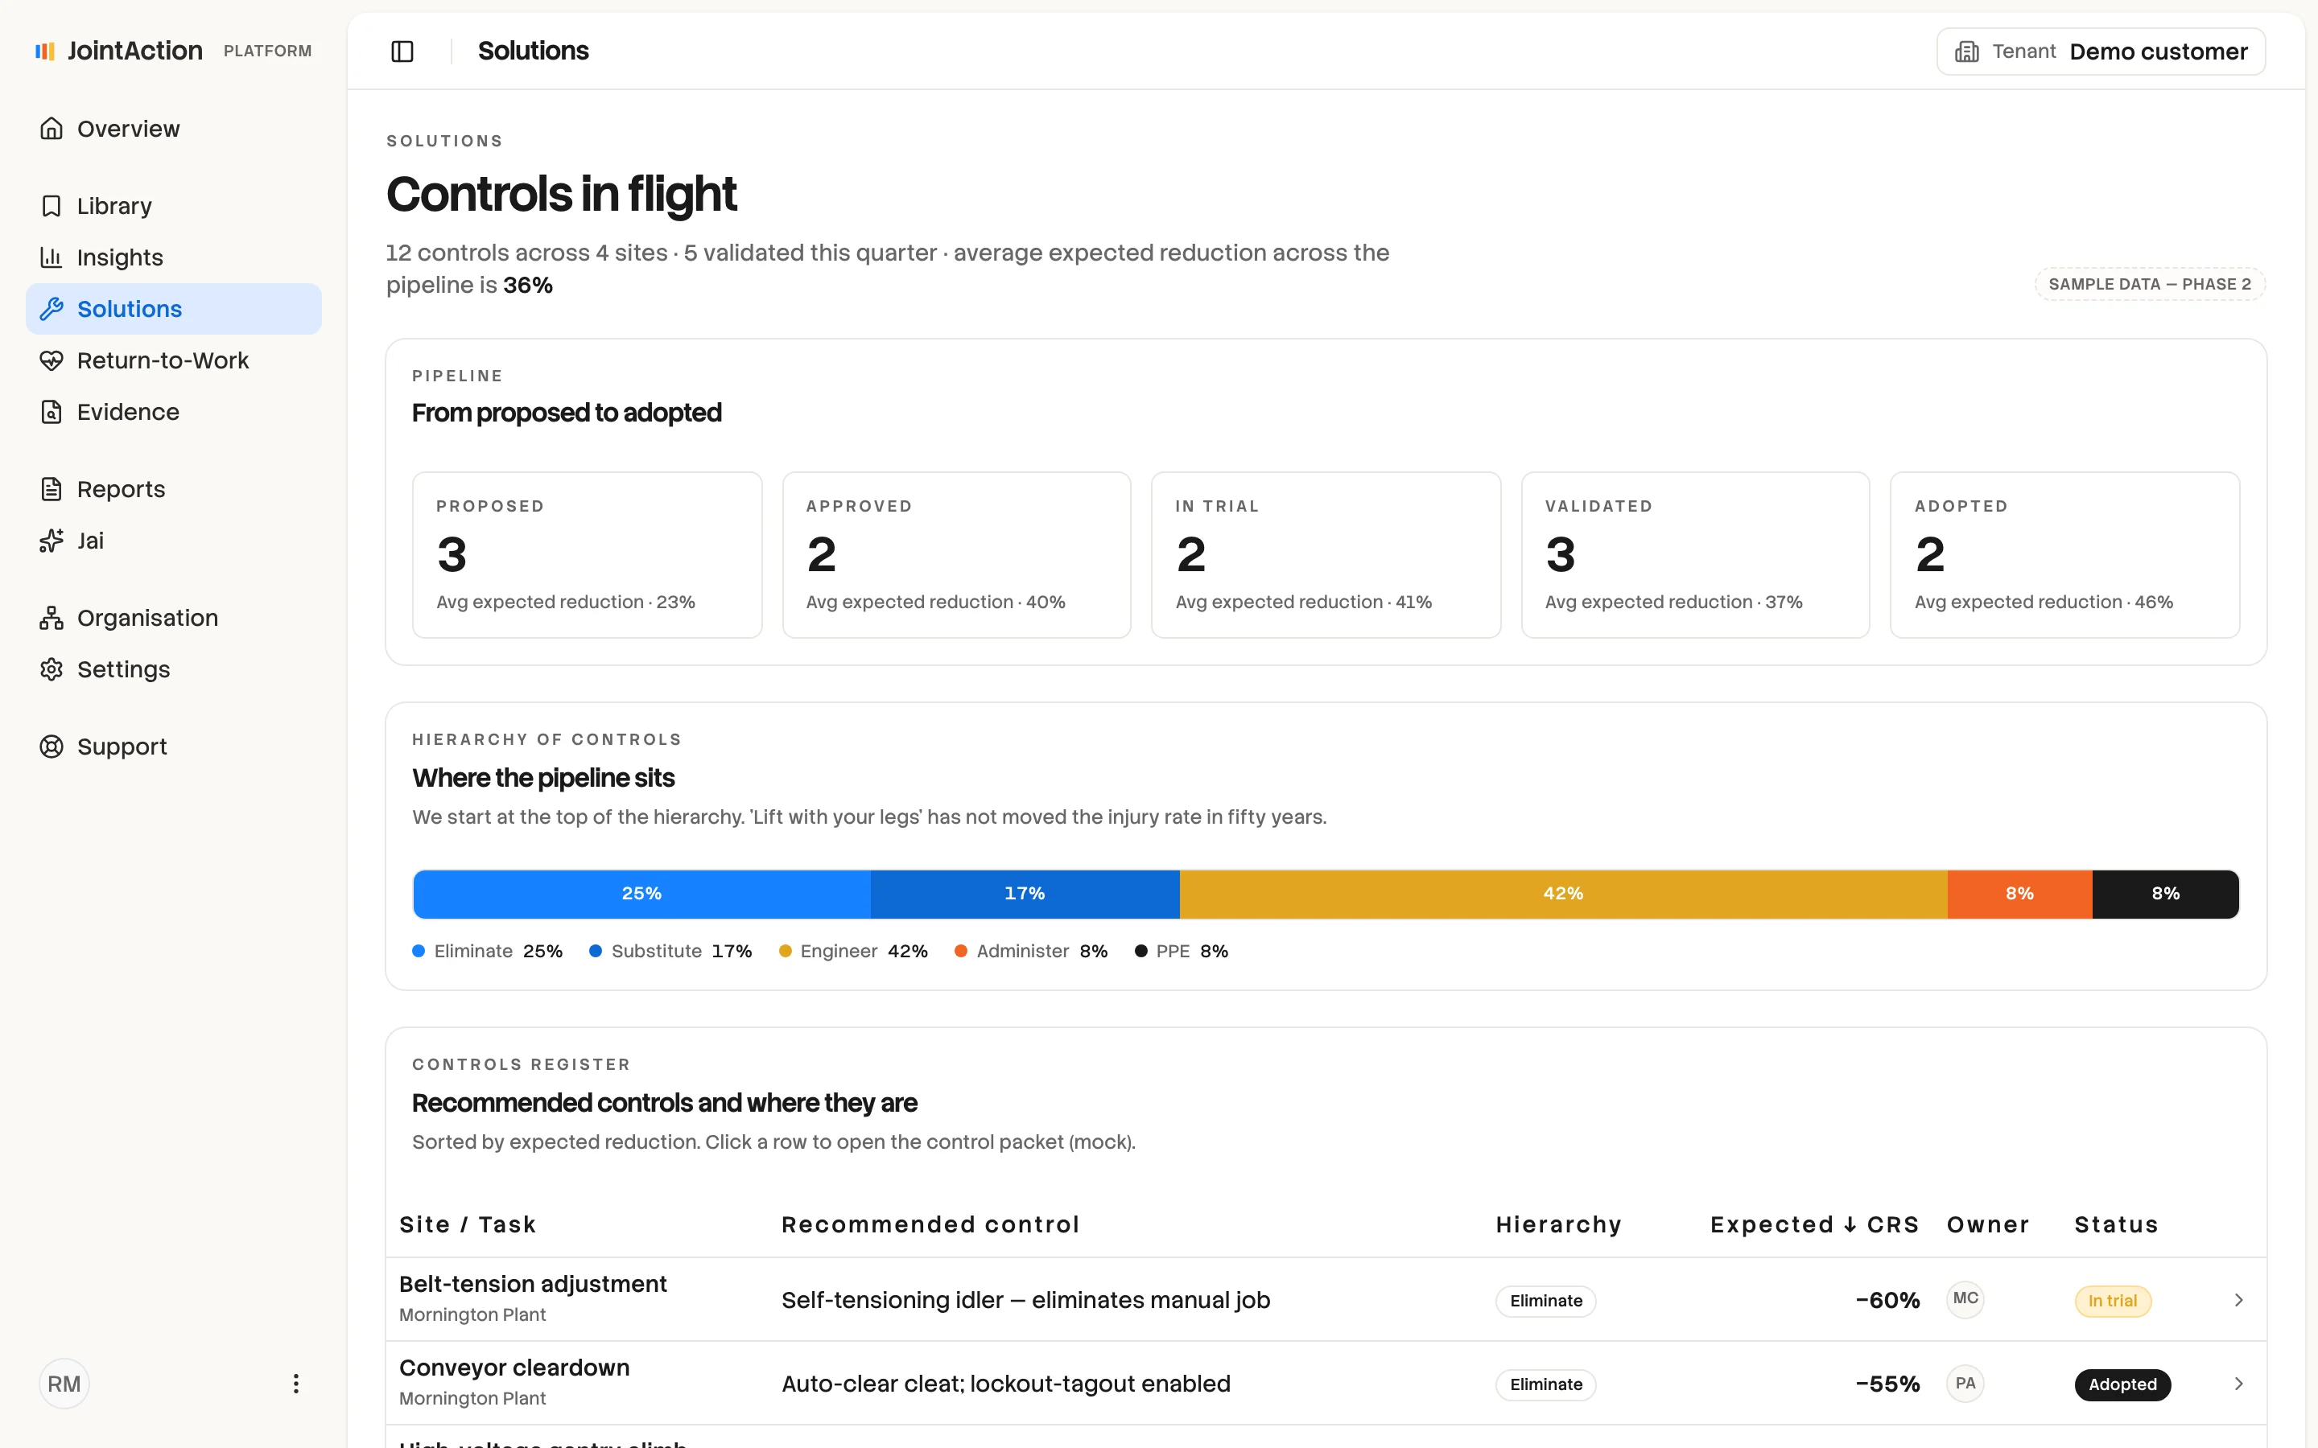Open the user options kebab menu

click(296, 1384)
